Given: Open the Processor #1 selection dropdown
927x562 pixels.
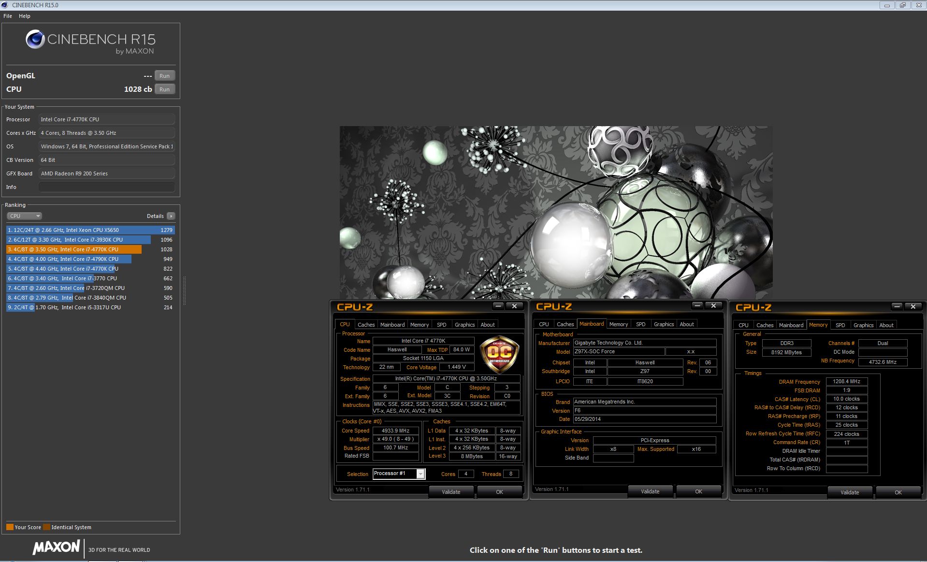Looking at the screenshot, I should pyautogui.click(x=420, y=474).
